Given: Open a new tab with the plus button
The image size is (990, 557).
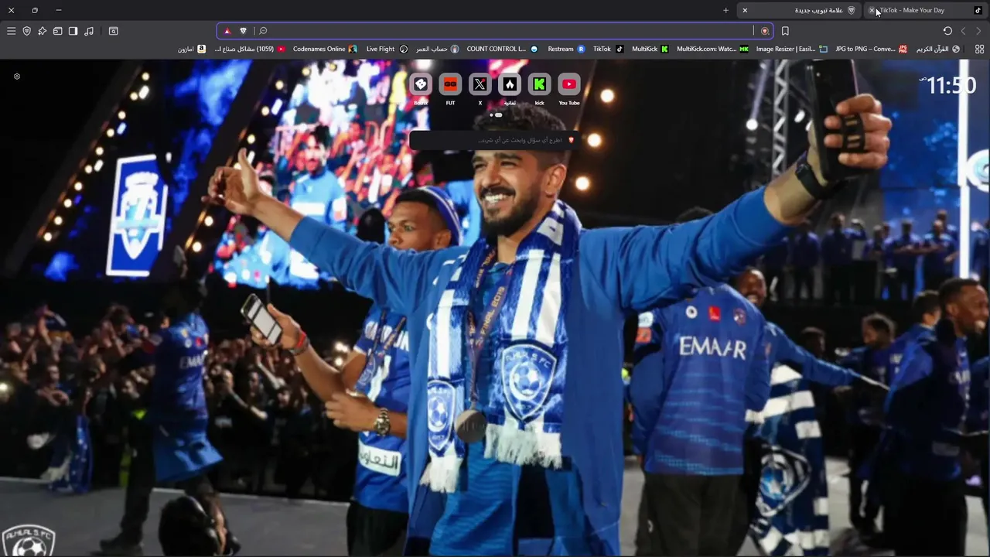Looking at the screenshot, I should 725,10.
